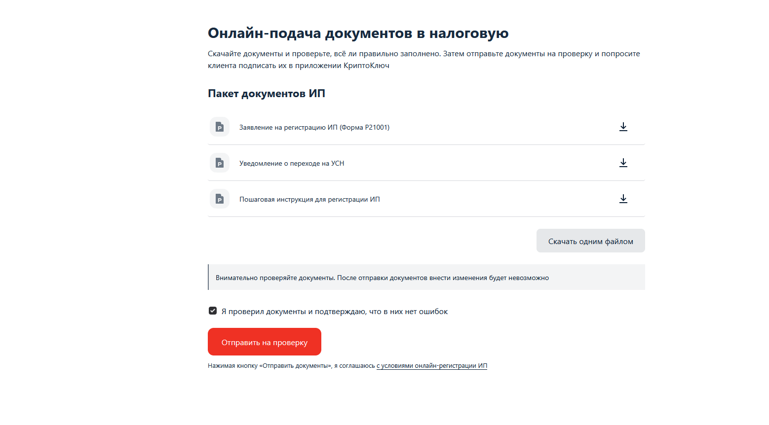Click the red Отправить на проверку button
769x425 pixels.
265,342
